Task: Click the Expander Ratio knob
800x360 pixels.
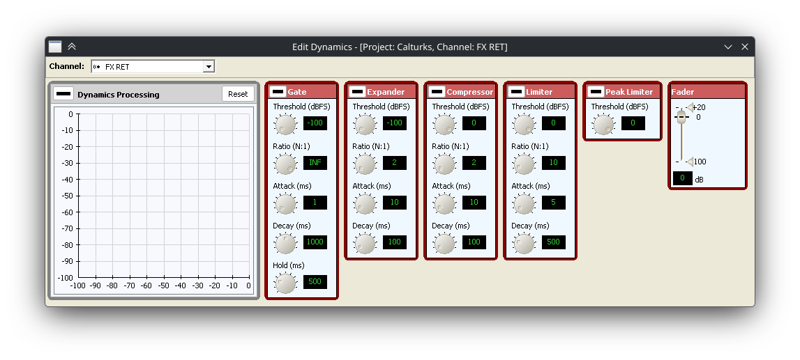Action: click(x=365, y=164)
